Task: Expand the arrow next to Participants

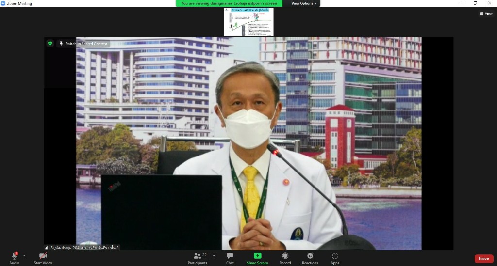Action: pos(214,255)
